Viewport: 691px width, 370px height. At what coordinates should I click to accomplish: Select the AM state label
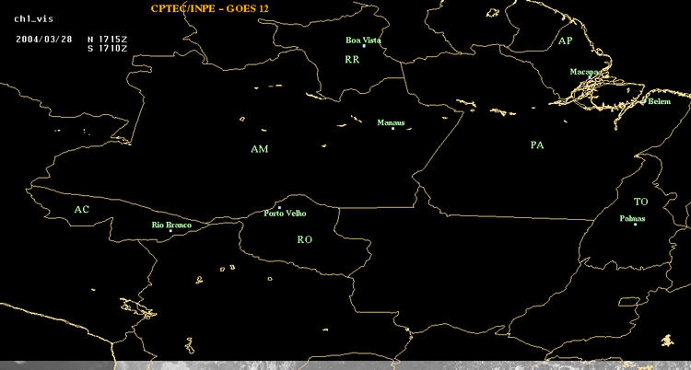click(x=259, y=149)
